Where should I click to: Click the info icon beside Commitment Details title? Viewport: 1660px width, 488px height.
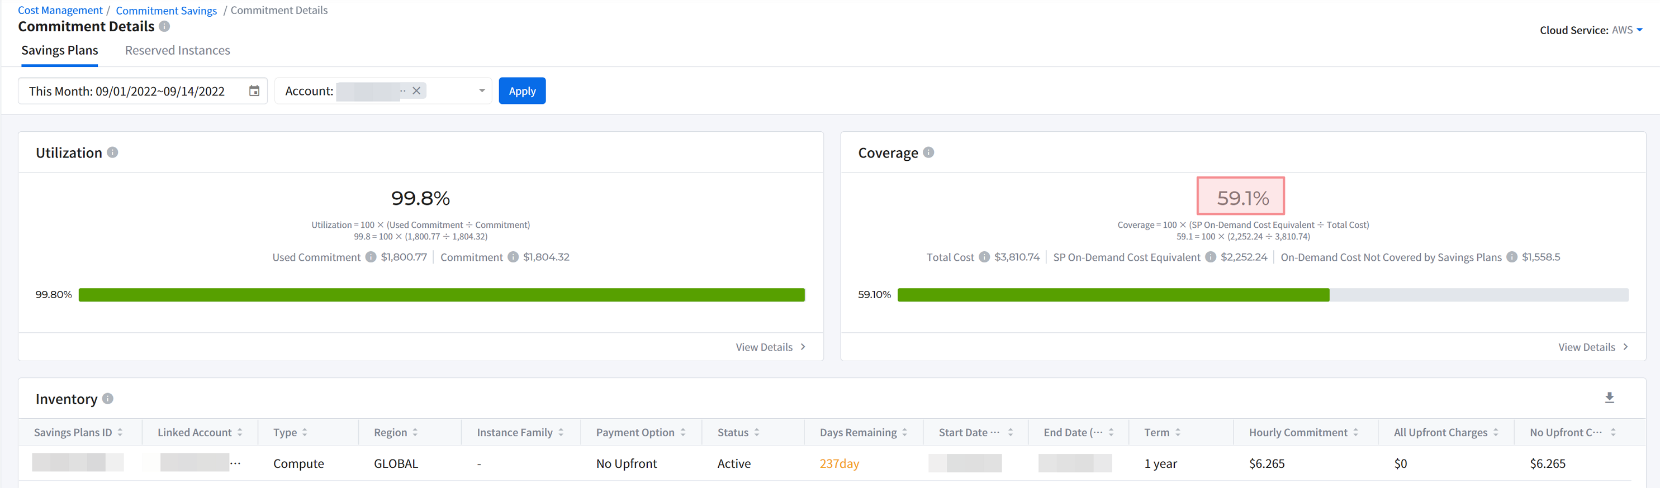[x=164, y=26]
